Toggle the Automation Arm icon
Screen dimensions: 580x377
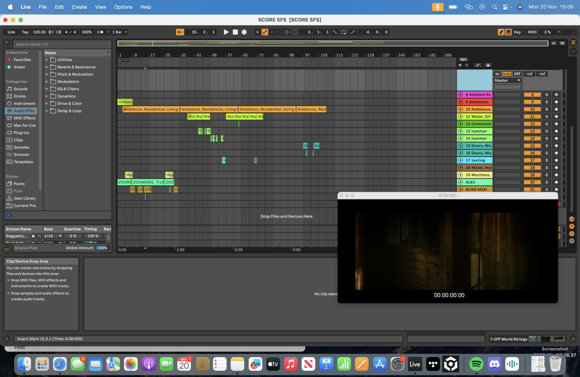(265, 32)
